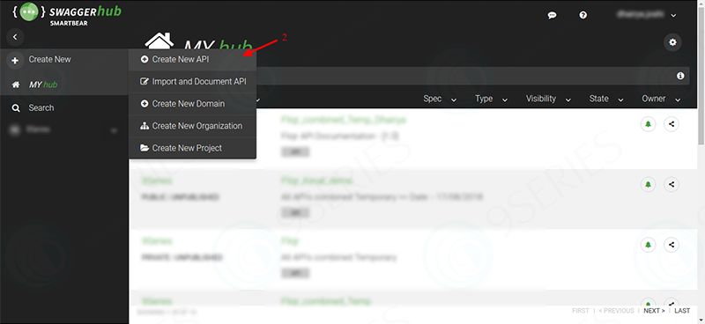
Task: Click bell for the PUBLIC | UNPUBLISHED row
Action: [x=649, y=184]
